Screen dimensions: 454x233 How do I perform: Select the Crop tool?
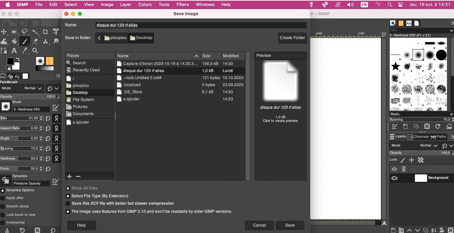(x=45, y=32)
